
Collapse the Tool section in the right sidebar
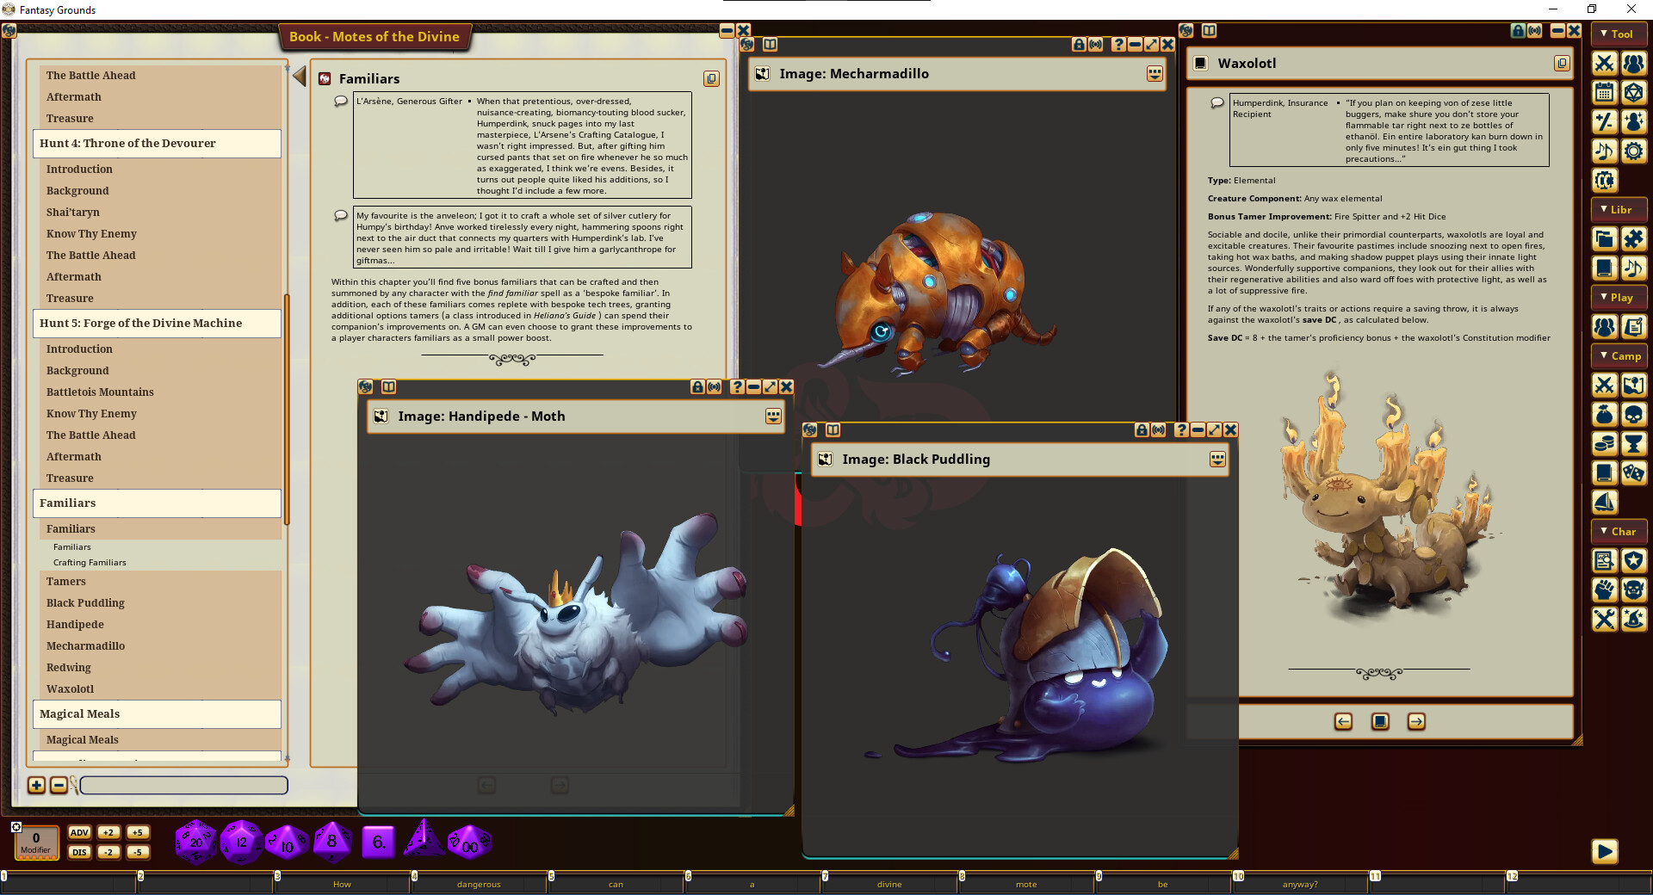tap(1619, 34)
